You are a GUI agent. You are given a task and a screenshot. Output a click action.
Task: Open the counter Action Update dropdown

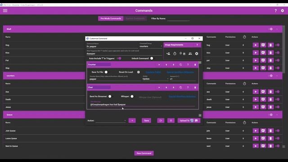(x=155, y=79)
